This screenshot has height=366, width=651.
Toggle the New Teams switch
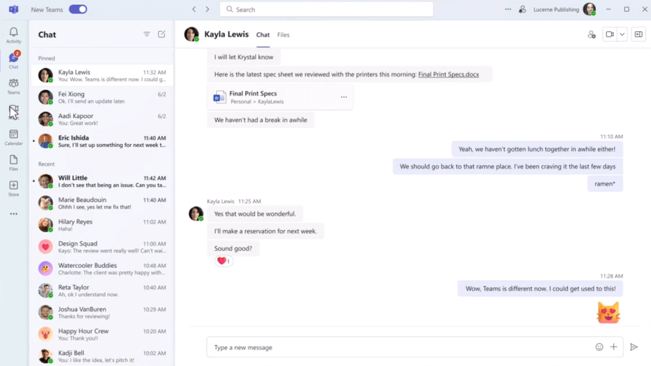click(78, 9)
